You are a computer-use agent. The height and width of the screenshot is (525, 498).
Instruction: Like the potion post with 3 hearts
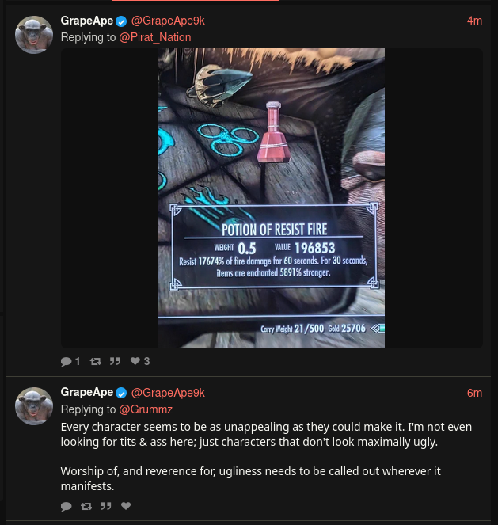click(135, 361)
